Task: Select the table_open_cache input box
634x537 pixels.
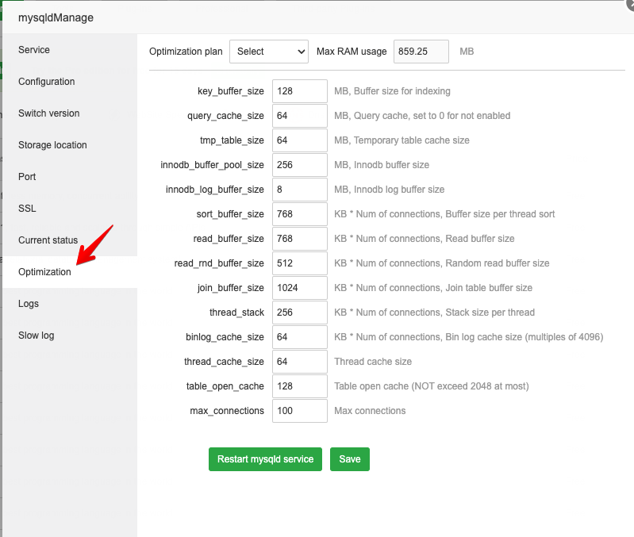Action: pos(299,386)
